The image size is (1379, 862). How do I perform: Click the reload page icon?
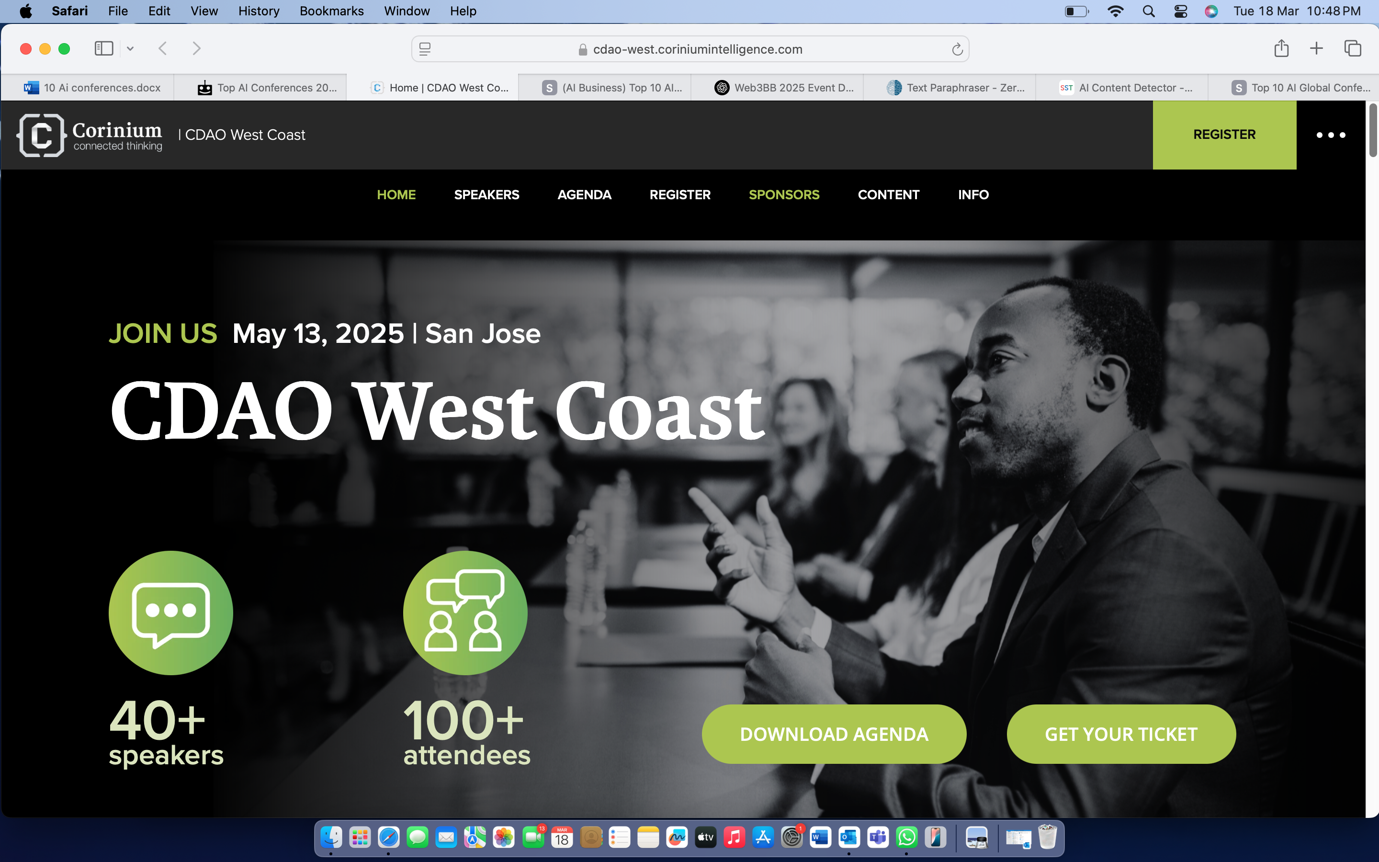click(x=957, y=50)
